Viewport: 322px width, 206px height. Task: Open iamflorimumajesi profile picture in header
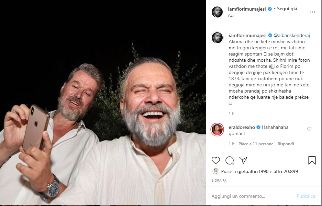217,12
